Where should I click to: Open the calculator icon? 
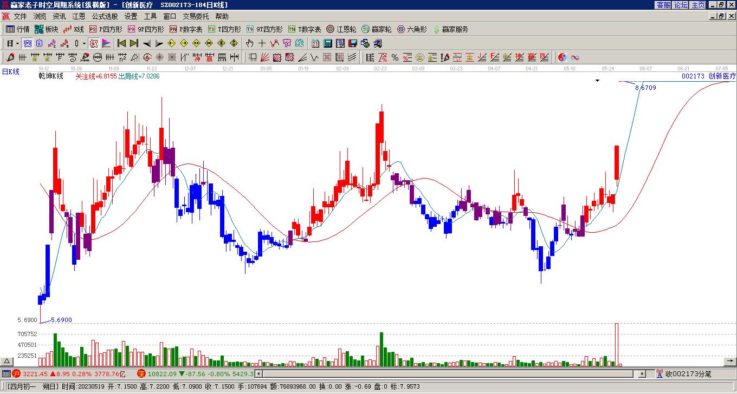pyautogui.click(x=327, y=43)
